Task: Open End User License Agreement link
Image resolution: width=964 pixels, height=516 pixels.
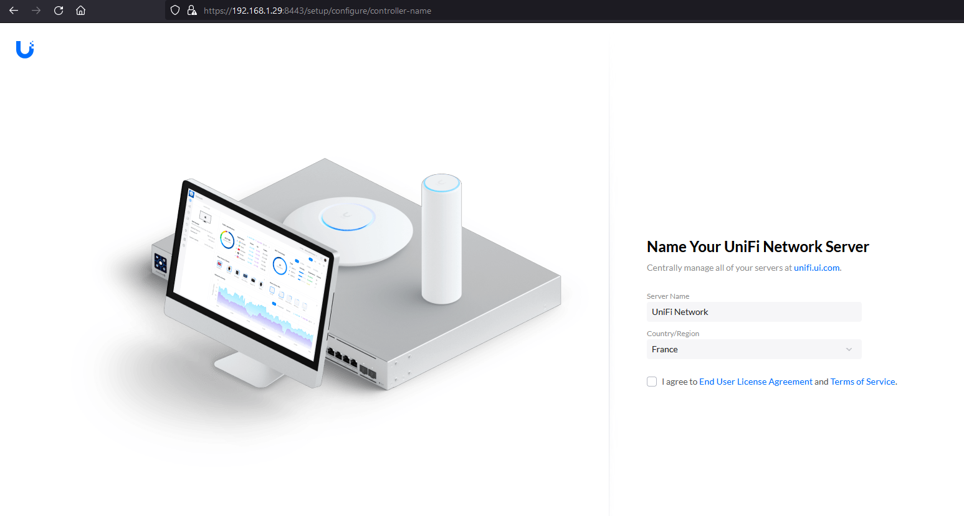Action: click(755, 382)
